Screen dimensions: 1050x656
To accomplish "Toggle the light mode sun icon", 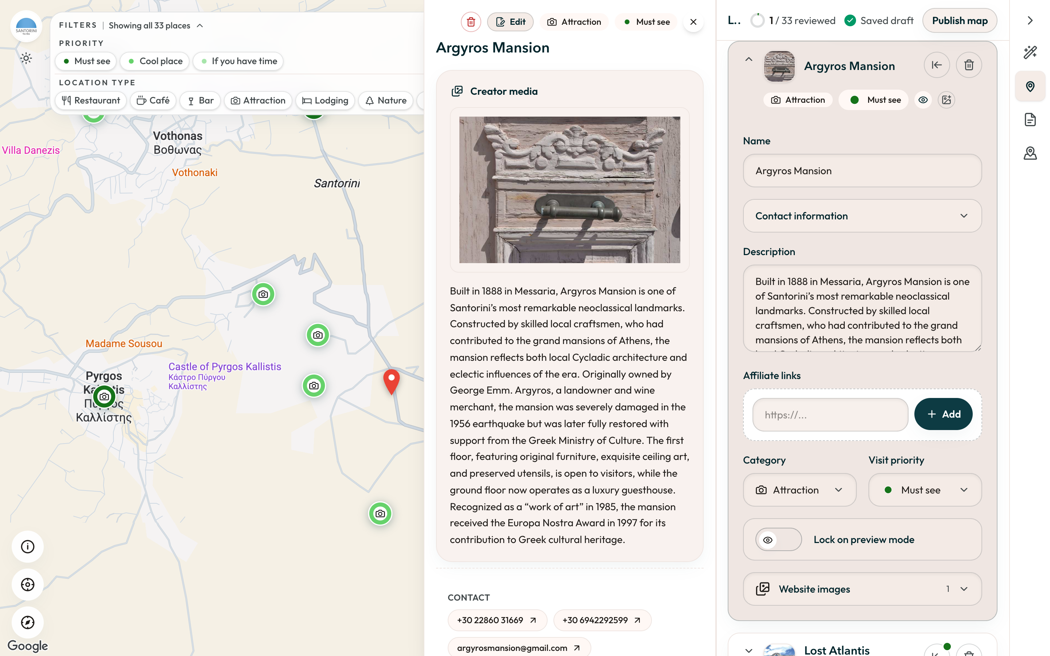I will point(26,58).
